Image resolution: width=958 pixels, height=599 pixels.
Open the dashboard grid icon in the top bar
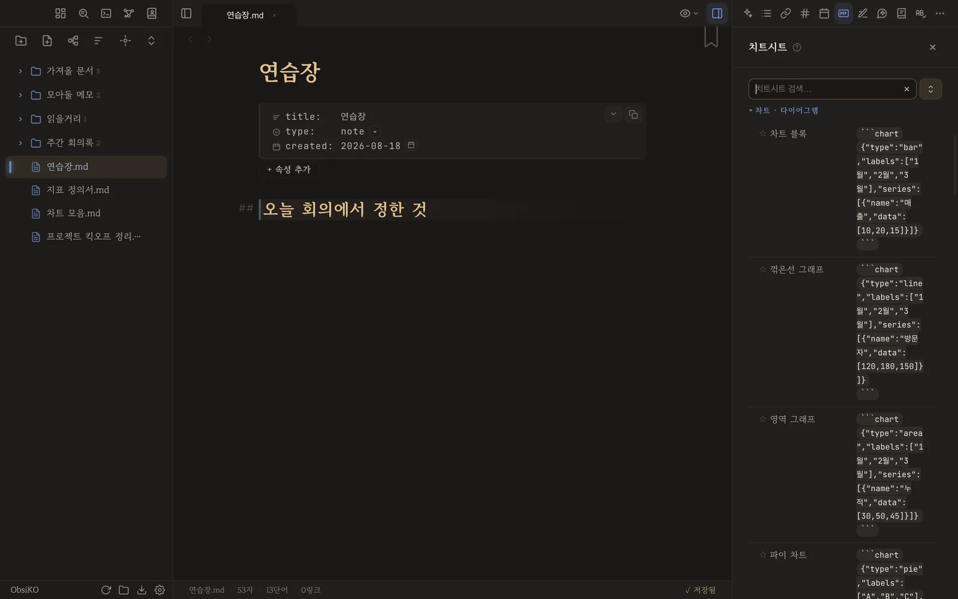pos(60,13)
